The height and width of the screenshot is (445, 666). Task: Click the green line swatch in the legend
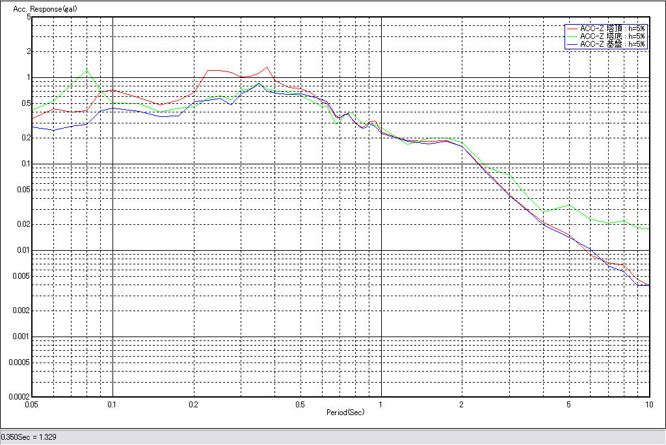572,36
